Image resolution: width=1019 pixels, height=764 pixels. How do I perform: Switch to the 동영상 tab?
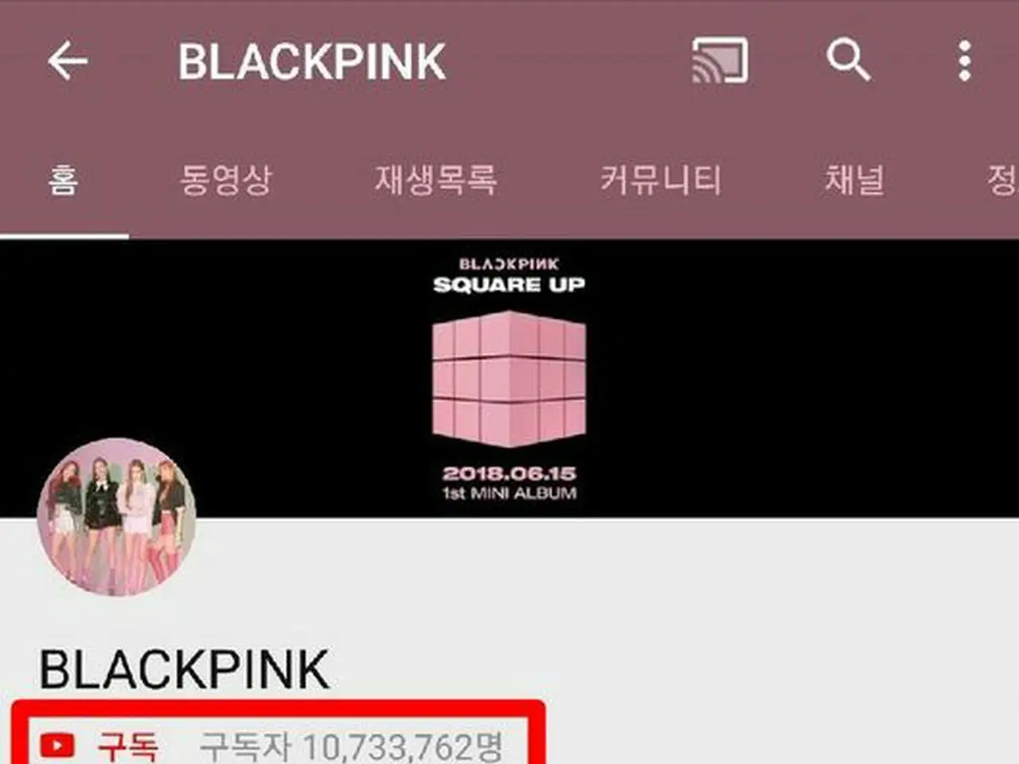click(x=226, y=180)
